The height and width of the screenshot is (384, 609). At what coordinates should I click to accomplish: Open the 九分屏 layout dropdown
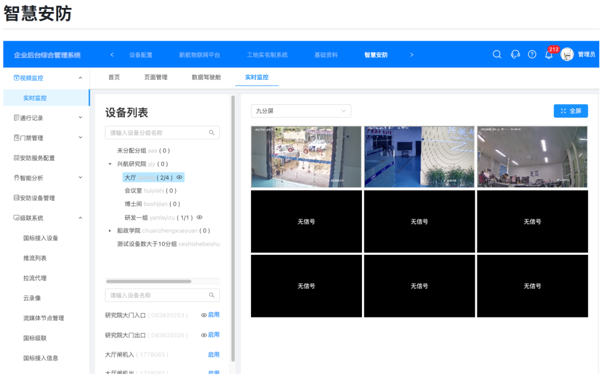(x=301, y=111)
